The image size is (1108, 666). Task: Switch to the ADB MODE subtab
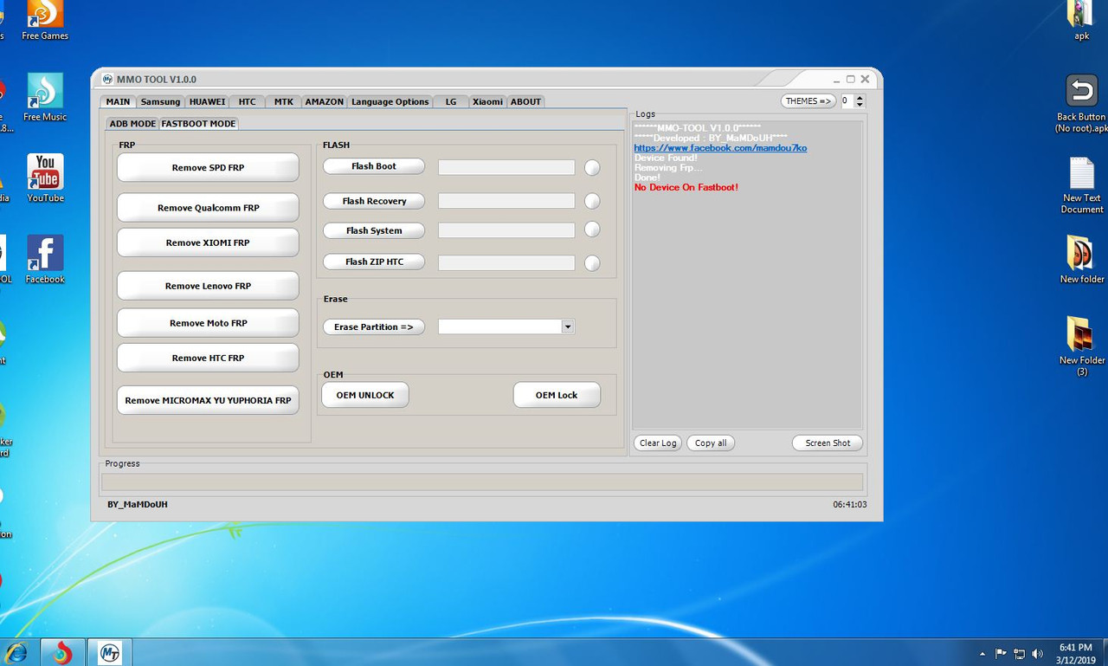tap(132, 124)
